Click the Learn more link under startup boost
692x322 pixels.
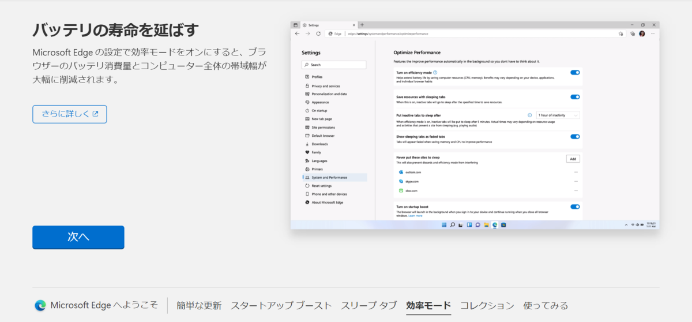(x=415, y=216)
